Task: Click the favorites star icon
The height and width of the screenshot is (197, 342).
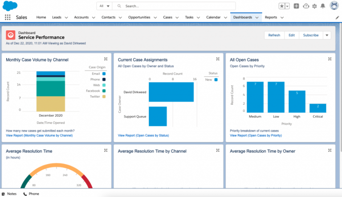Action: [x=282, y=6]
